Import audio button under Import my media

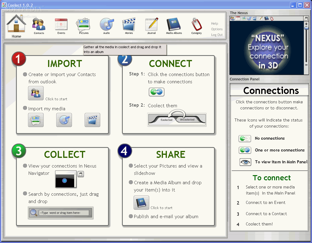coord(64,120)
